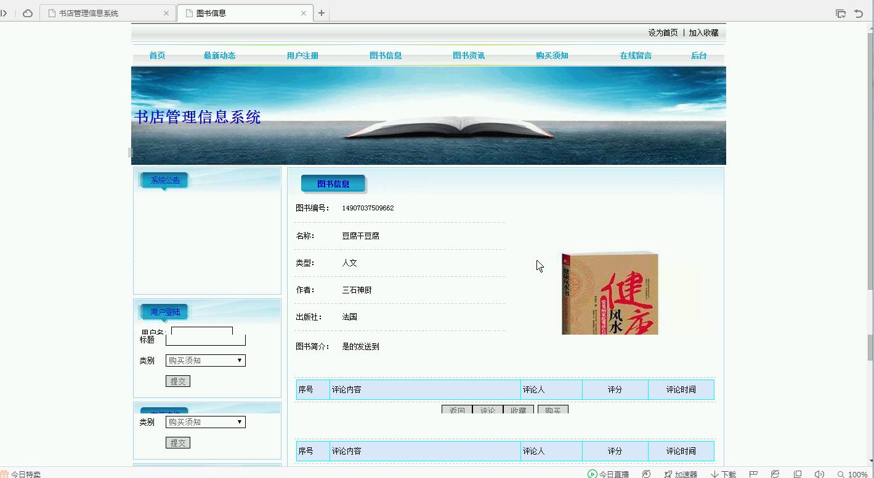Click the flag icon in the status bar

[x=753, y=474]
